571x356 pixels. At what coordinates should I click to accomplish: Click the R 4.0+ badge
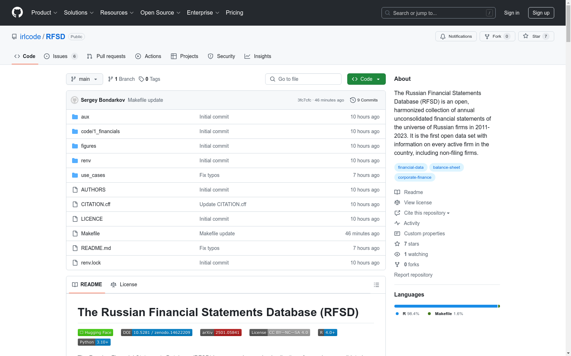point(328,333)
